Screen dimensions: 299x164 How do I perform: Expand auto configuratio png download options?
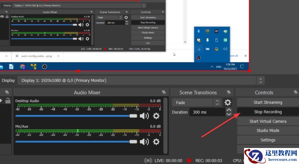click(x=58, y=56)
